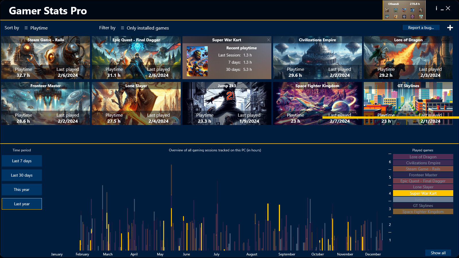Click the Report a bug button
The height and width of the screenshot is (258, 459).
point(421,28)
